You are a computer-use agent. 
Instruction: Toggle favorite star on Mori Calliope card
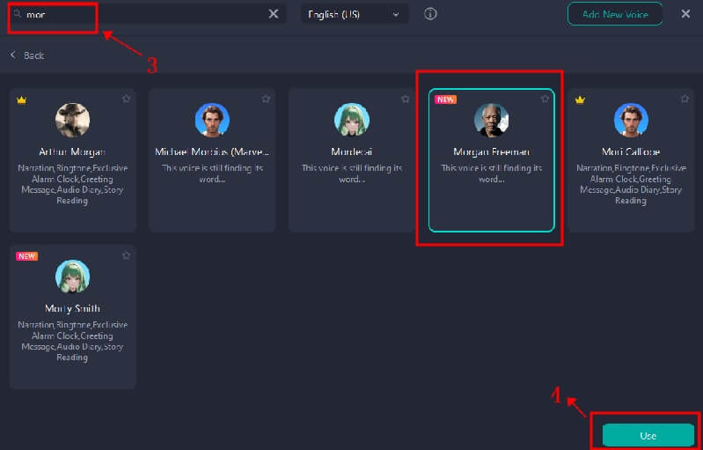pyautogui.click(x=684, y=100)
